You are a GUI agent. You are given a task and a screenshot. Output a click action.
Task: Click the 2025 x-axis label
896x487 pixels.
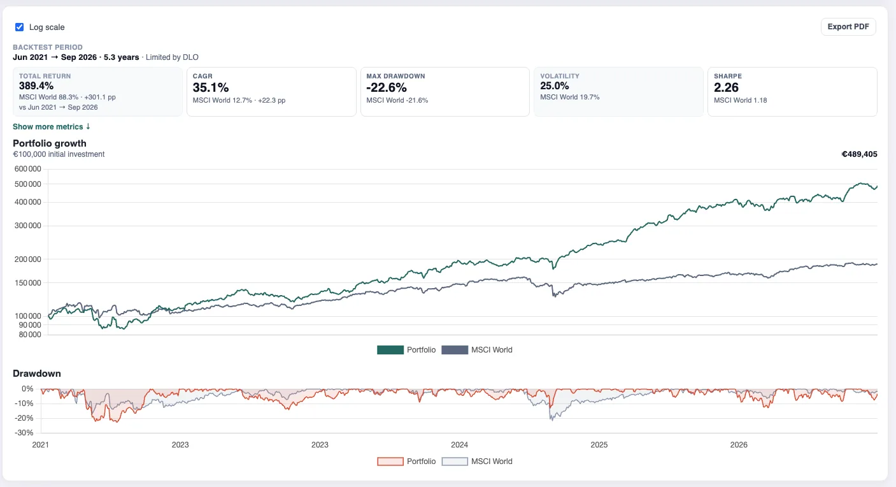tap(599, 445)
